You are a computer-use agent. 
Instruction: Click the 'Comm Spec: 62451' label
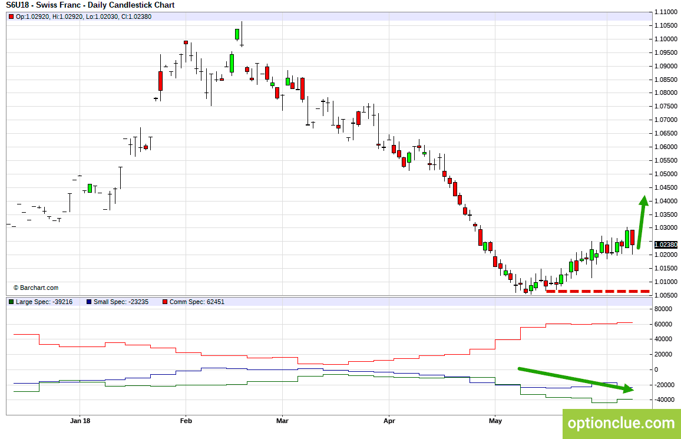(x=197, y=302)
